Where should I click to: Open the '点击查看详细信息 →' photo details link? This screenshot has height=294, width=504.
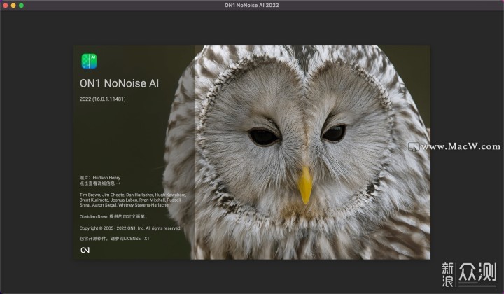[x=100, y=183]
